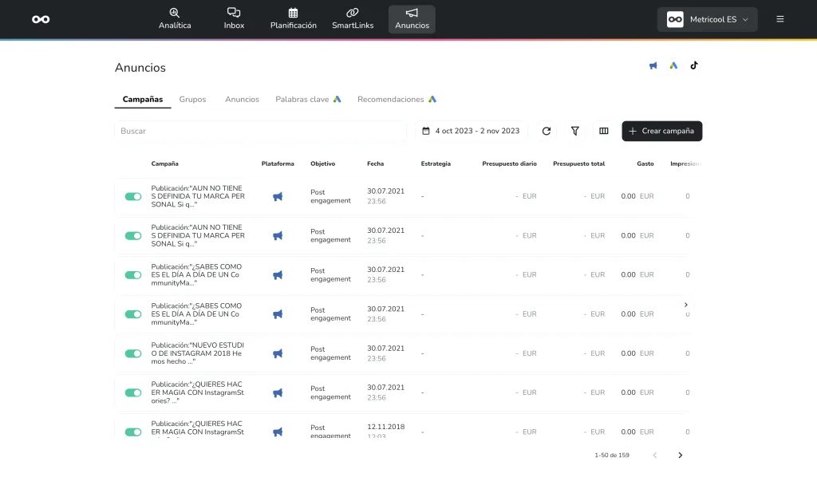Open the hamburger menu icon
Viewport: 817px width, 481px height.
click(x=780, y=19)
